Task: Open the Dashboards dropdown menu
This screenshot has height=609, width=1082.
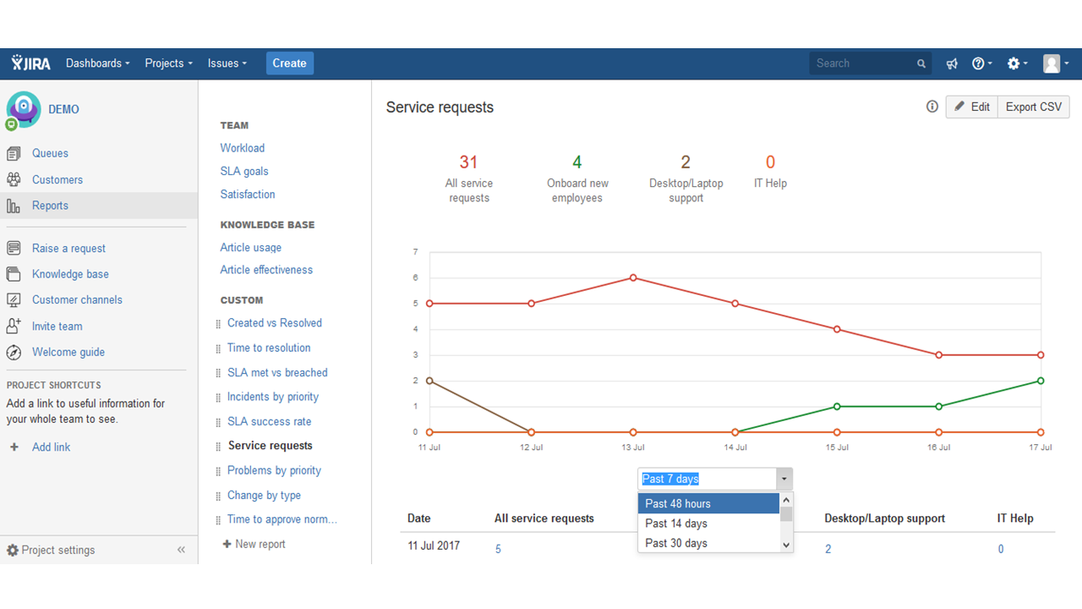Action: point(98,63)
